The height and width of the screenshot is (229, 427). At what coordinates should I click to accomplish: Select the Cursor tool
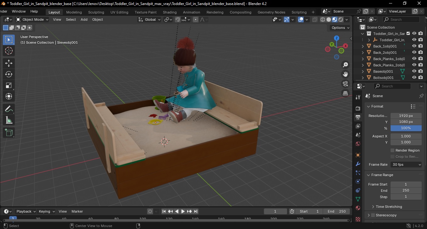click(9, 51)
